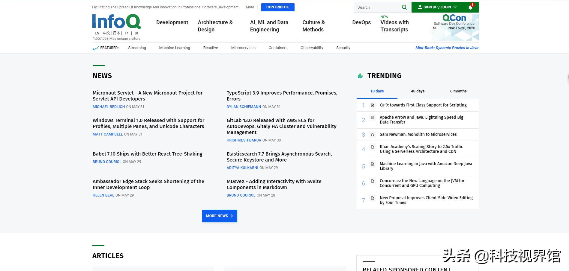The image size is (569, 271).
Task: Open the DevOps navigation menu
Action: tap(361, 22)
